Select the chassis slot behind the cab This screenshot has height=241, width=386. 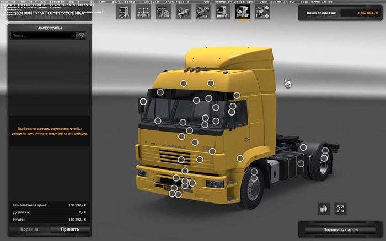[x=303, y=147]
